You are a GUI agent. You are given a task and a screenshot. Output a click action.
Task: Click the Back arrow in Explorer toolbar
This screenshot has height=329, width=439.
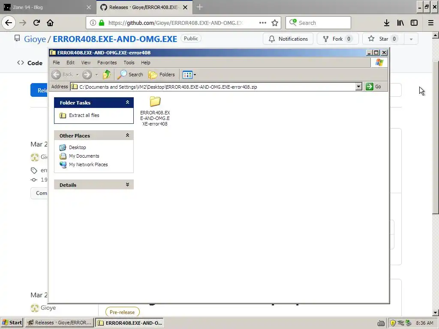pos(56,75)
